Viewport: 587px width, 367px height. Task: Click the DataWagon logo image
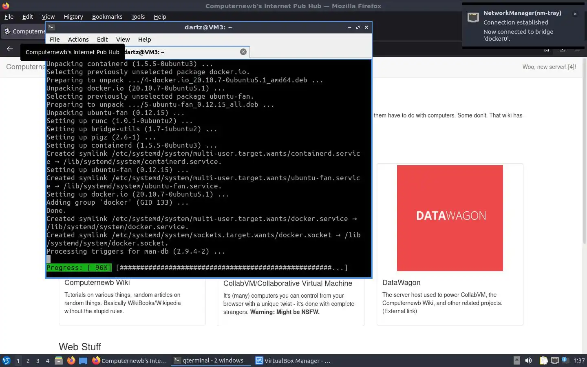click(450, 218)
